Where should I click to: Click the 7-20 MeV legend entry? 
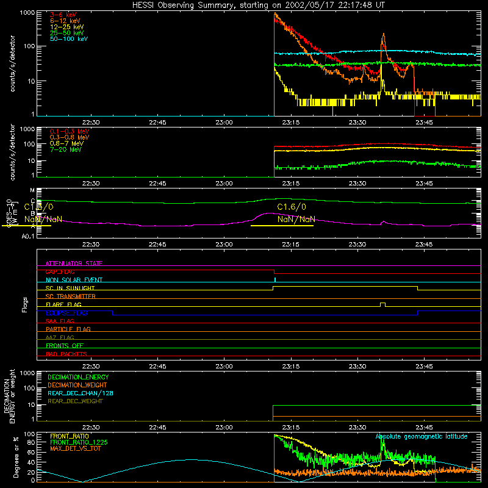65,149
